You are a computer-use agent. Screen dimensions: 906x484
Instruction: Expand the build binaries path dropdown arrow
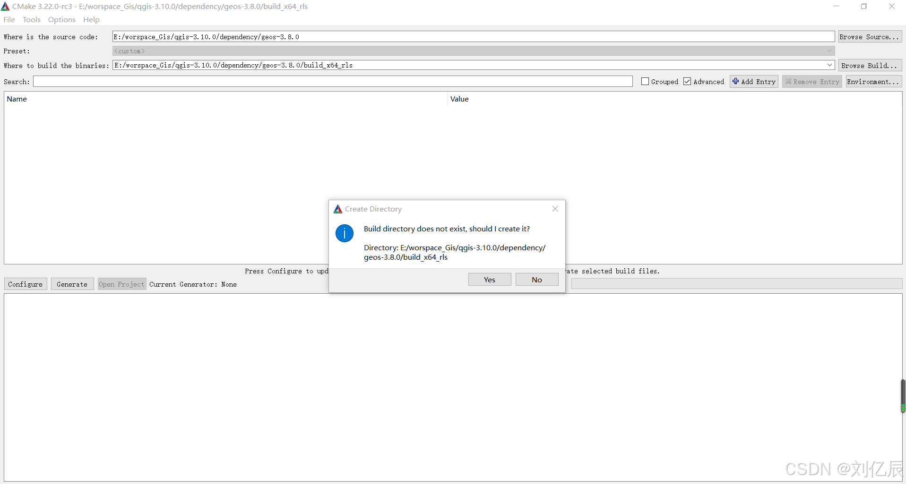point(829,65)
